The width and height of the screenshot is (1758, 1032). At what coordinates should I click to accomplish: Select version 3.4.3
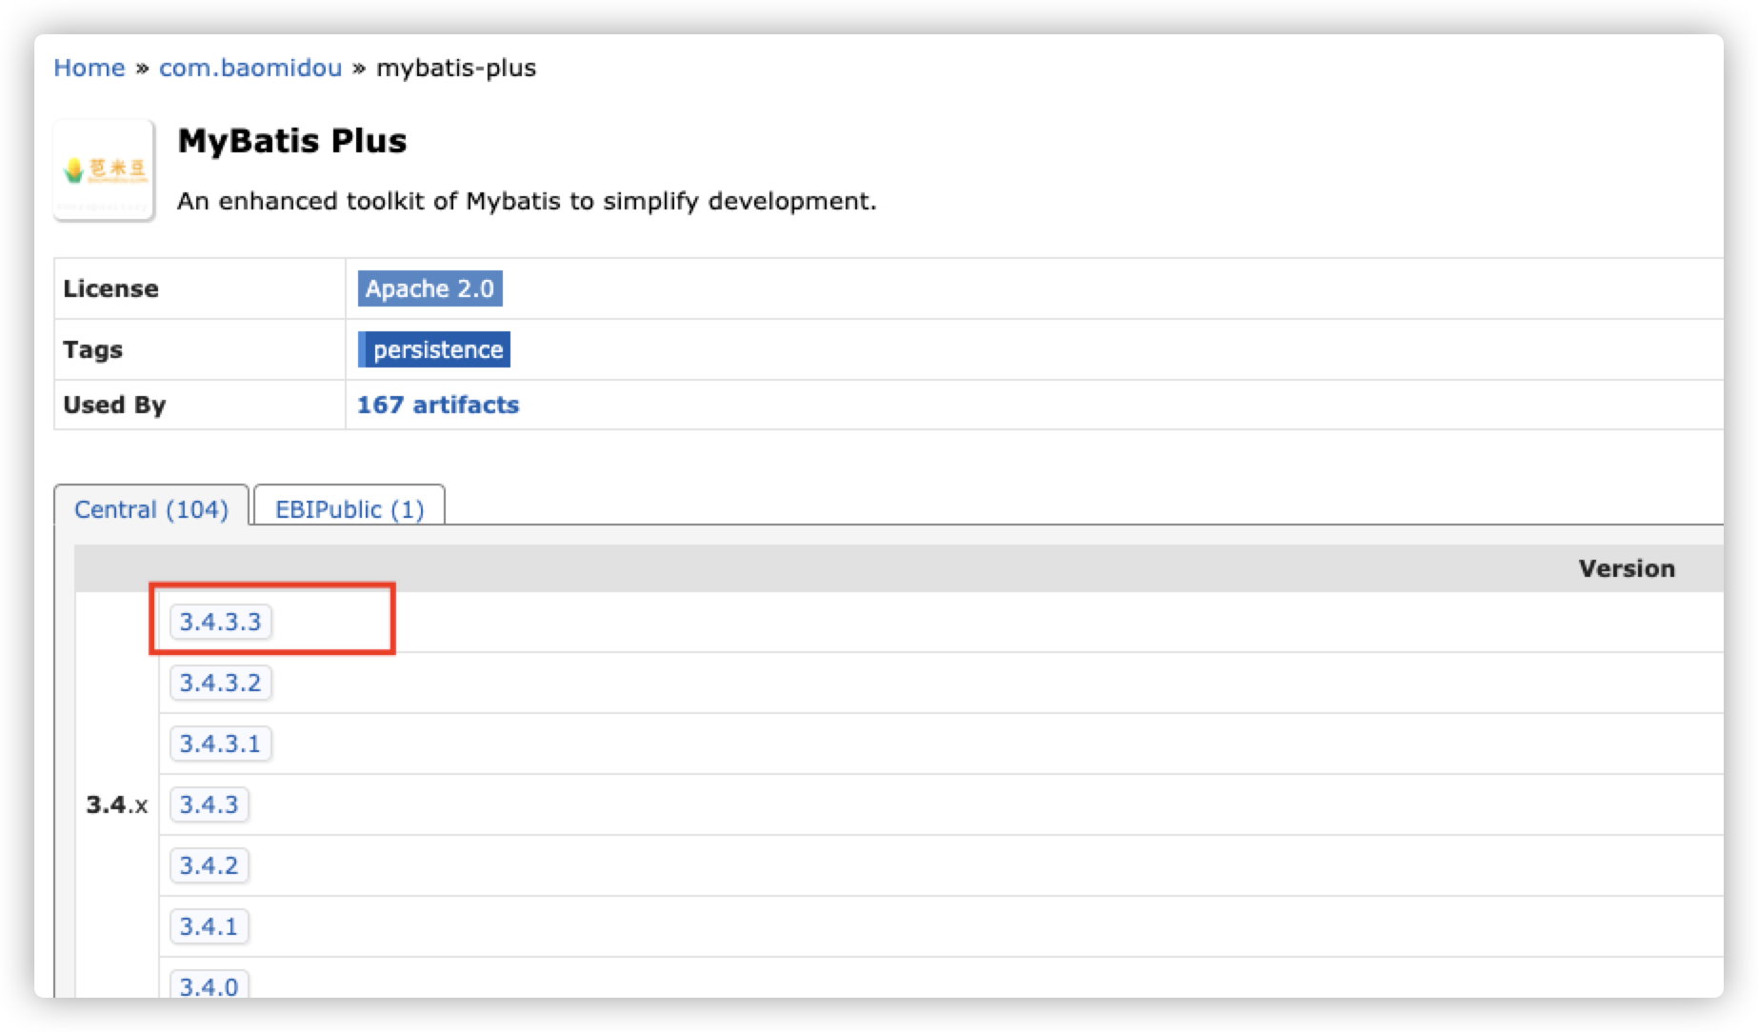click(210, 804)
